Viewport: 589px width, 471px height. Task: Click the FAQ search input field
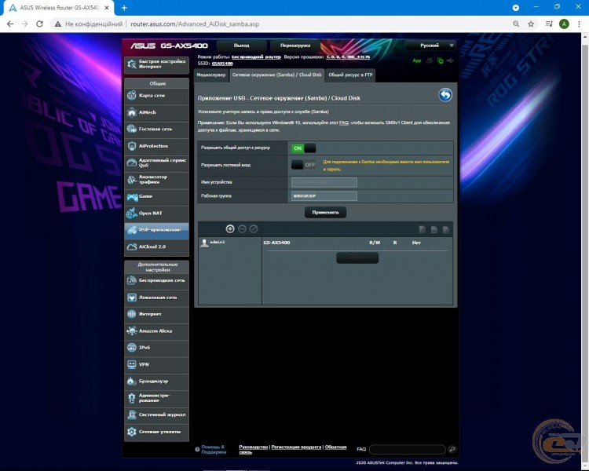point(407,449)
